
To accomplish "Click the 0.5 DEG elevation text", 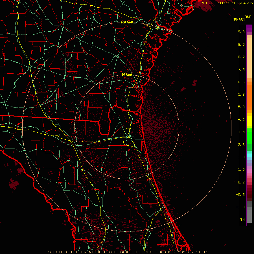I will pos(144,252).
